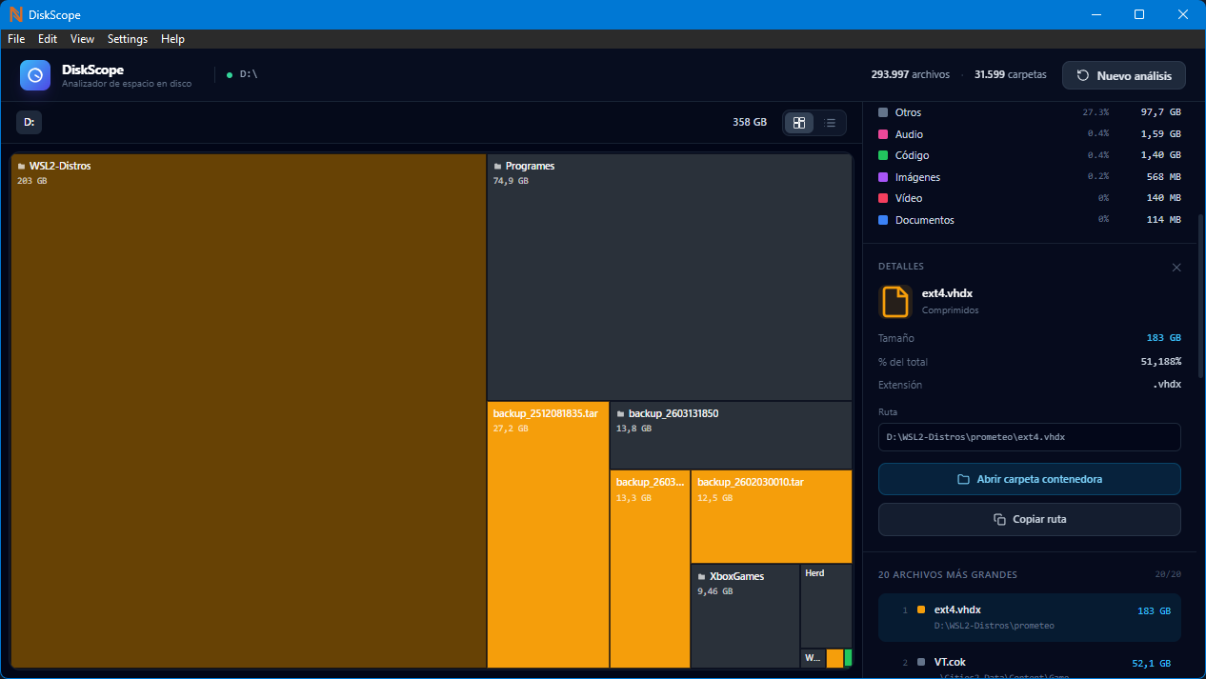1206x679 pixels.
Task: Click the Audio 1,59 GB size value
Action: coord(1161,134)
